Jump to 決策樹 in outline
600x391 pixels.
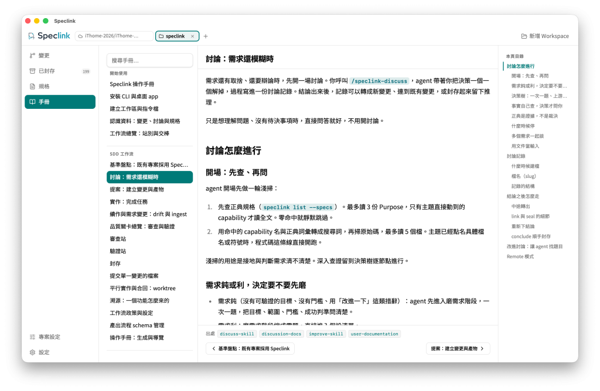(539, 96)
